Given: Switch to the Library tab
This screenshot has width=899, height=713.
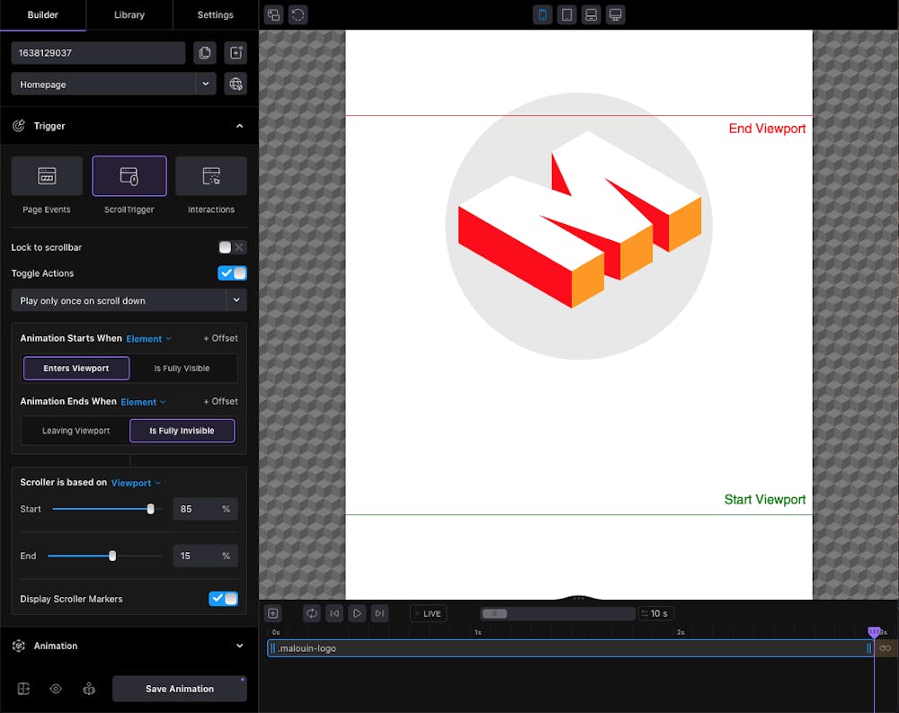Looking at the screenshot, I should tap(129, 15).
